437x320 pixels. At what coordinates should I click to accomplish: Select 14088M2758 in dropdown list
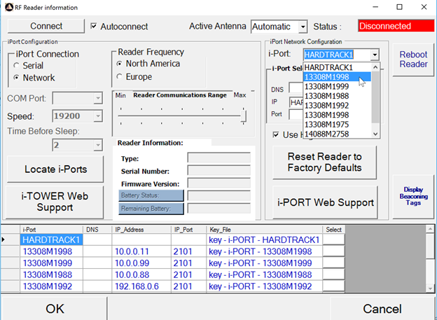338,134
